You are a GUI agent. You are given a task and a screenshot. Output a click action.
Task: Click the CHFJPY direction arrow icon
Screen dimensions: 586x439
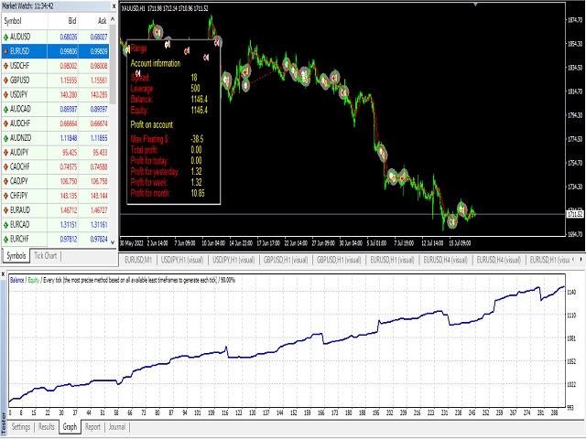point(7,195)
